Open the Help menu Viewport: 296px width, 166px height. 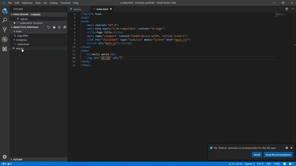click(x=76, y=3)
